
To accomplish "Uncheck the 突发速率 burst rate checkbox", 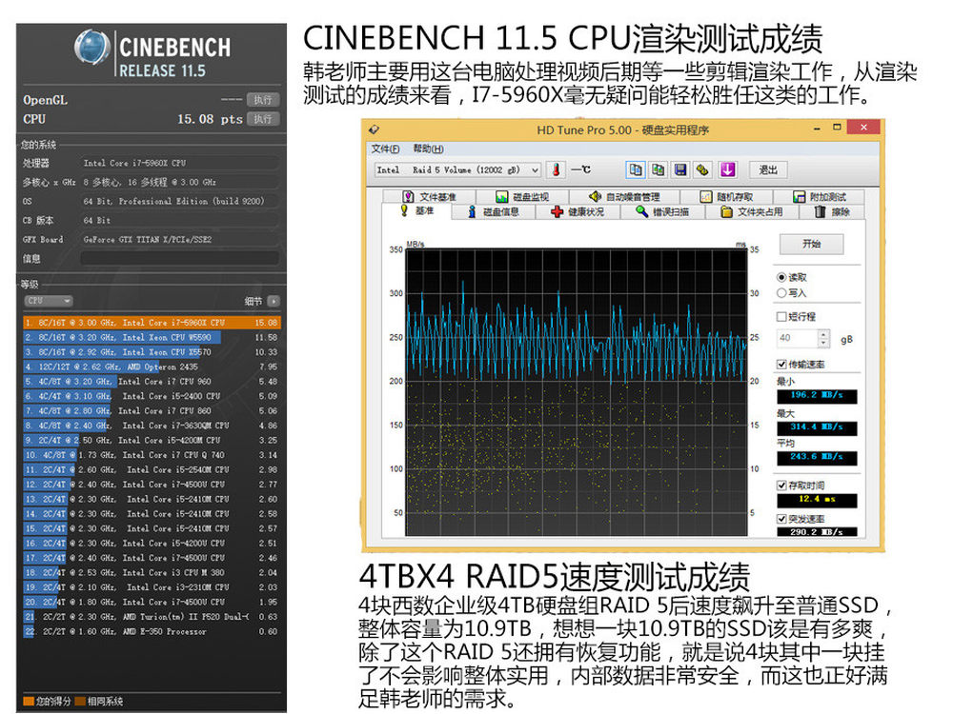I will [x=781, y=519].
